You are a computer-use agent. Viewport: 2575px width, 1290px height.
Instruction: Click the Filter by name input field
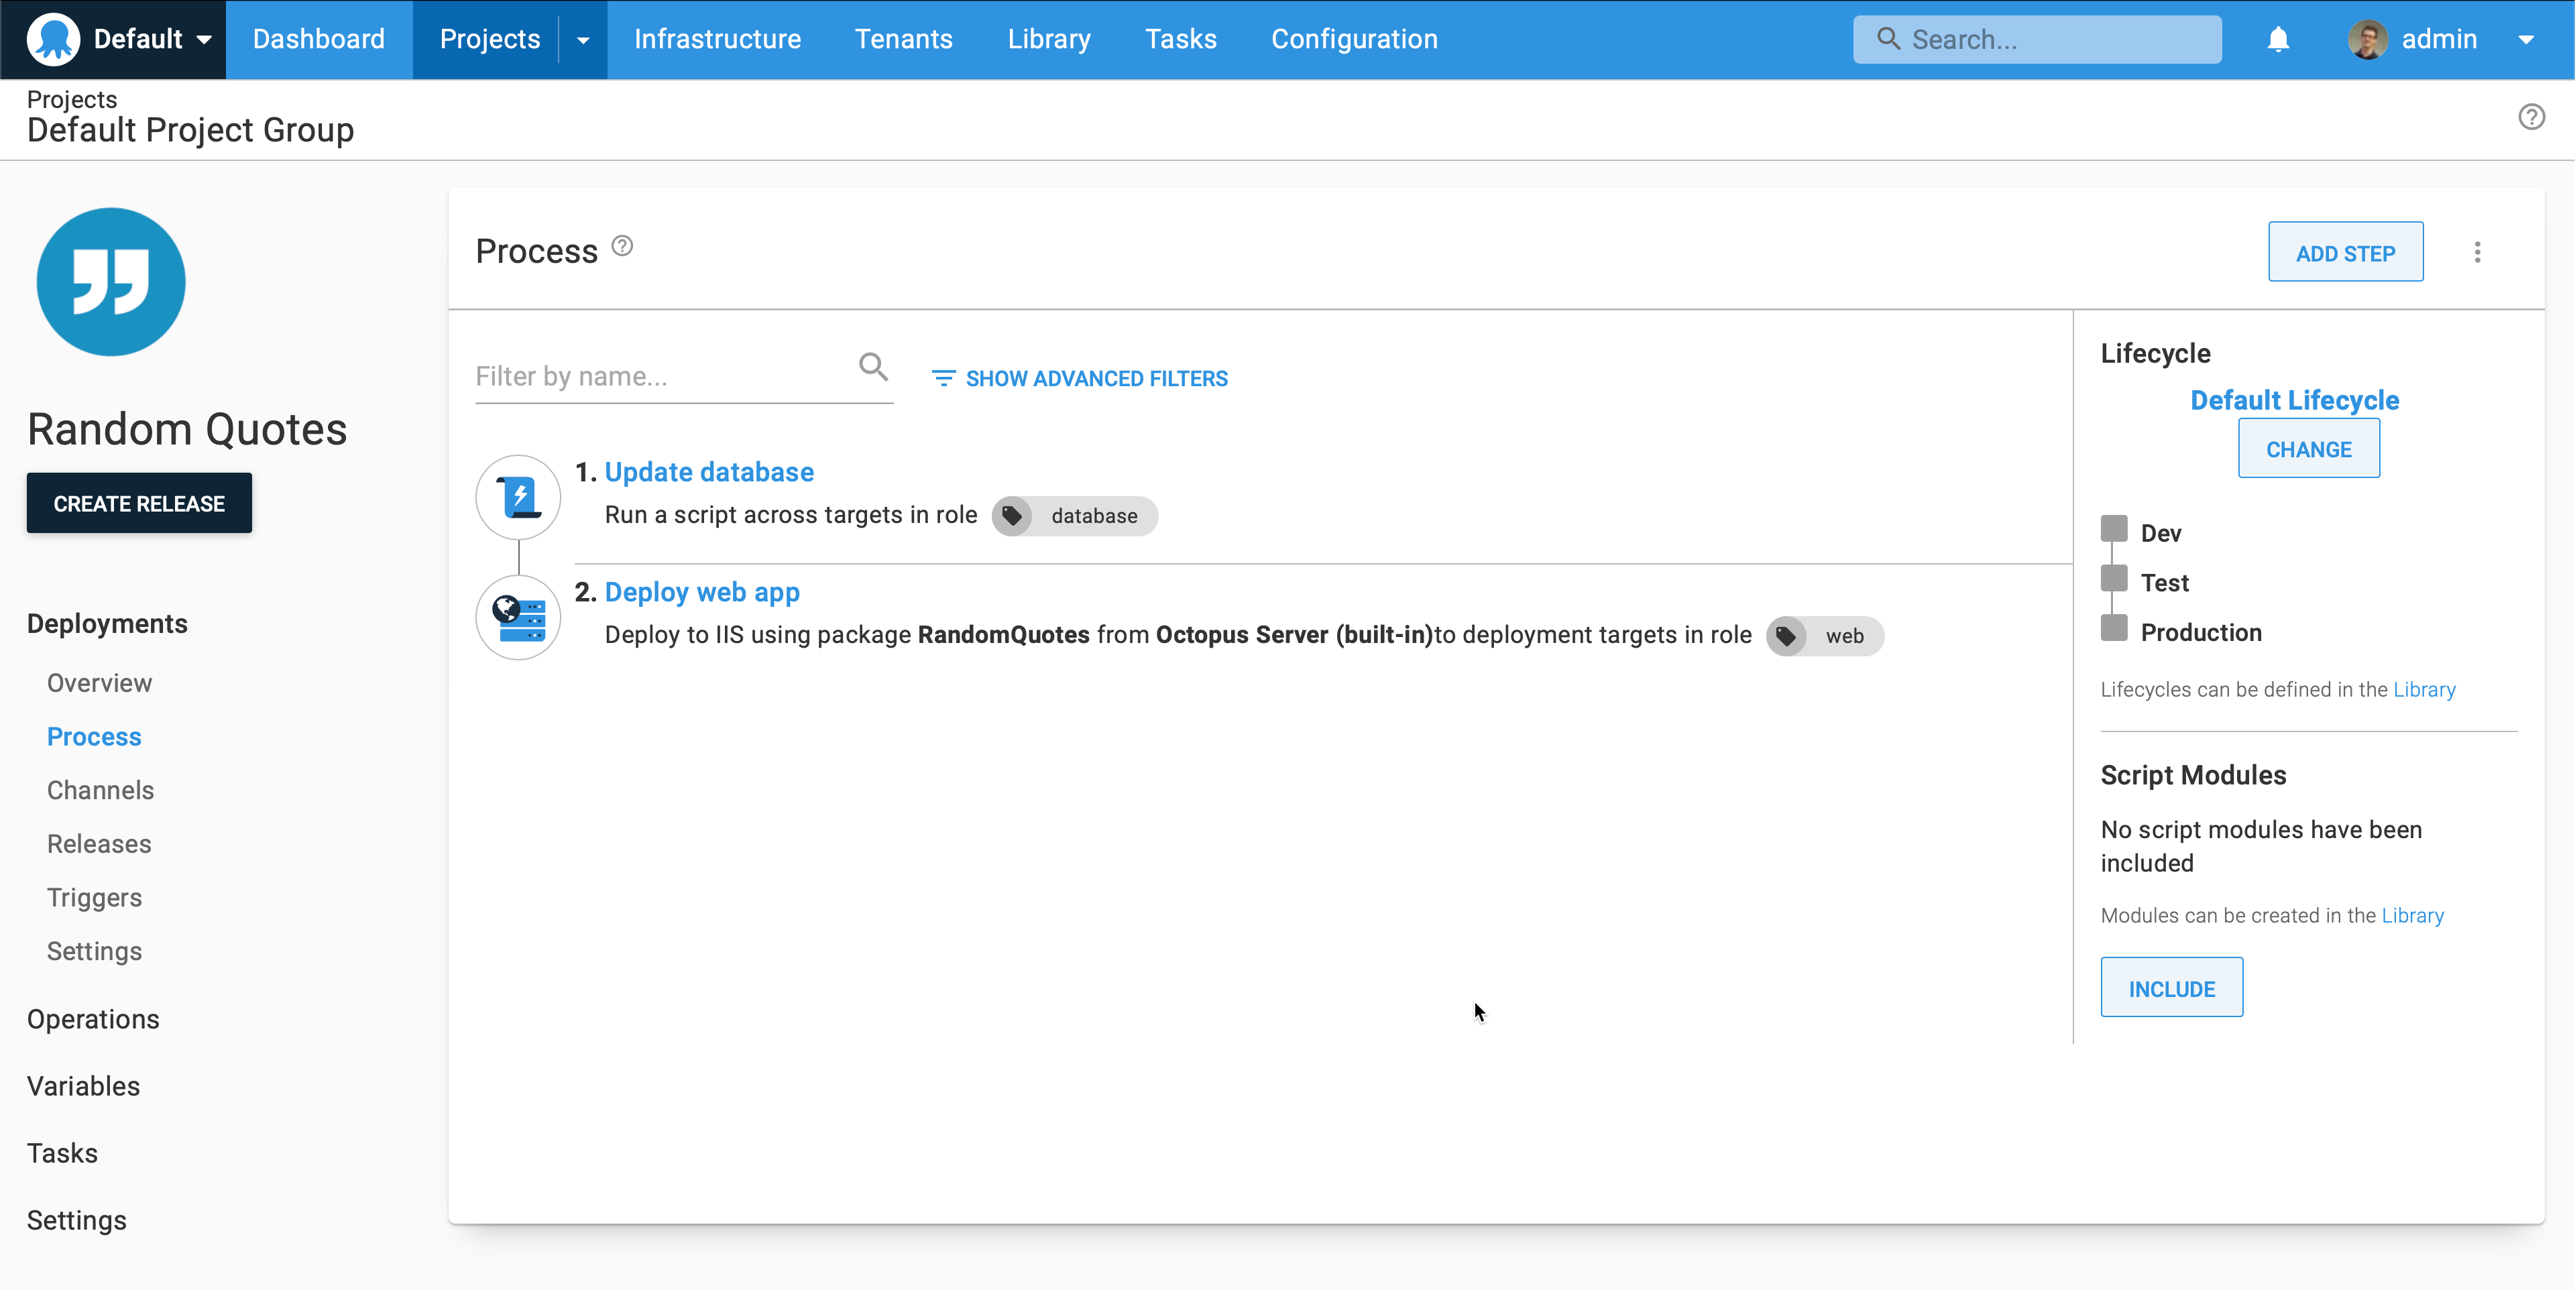(x=660, y=375)
